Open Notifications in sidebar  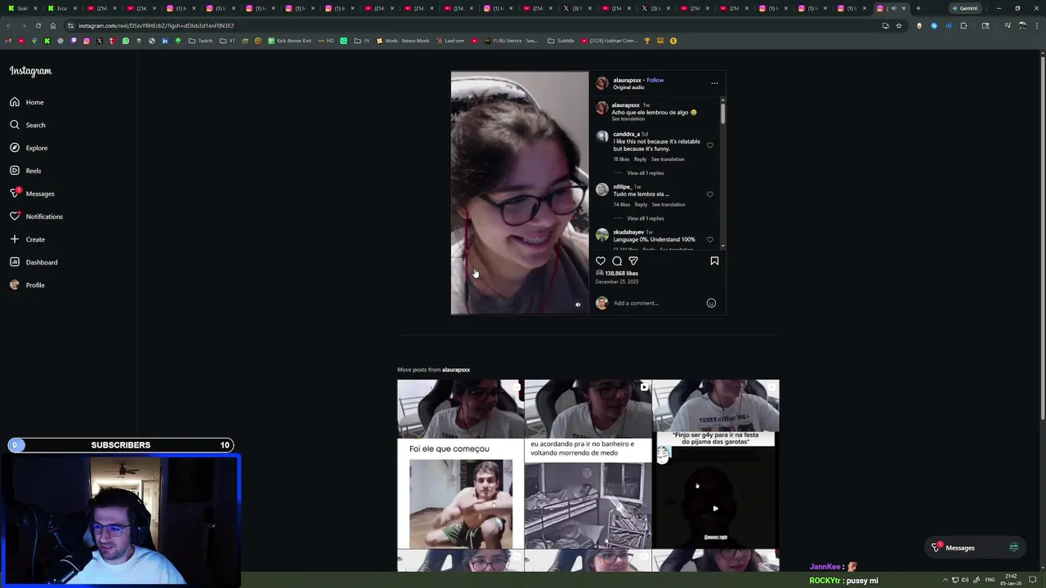36,216
